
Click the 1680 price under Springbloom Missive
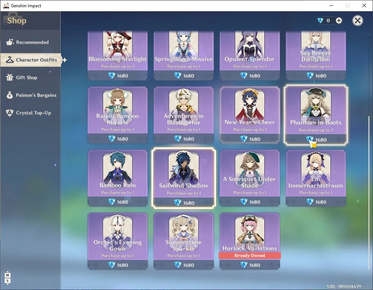[189, 76]
